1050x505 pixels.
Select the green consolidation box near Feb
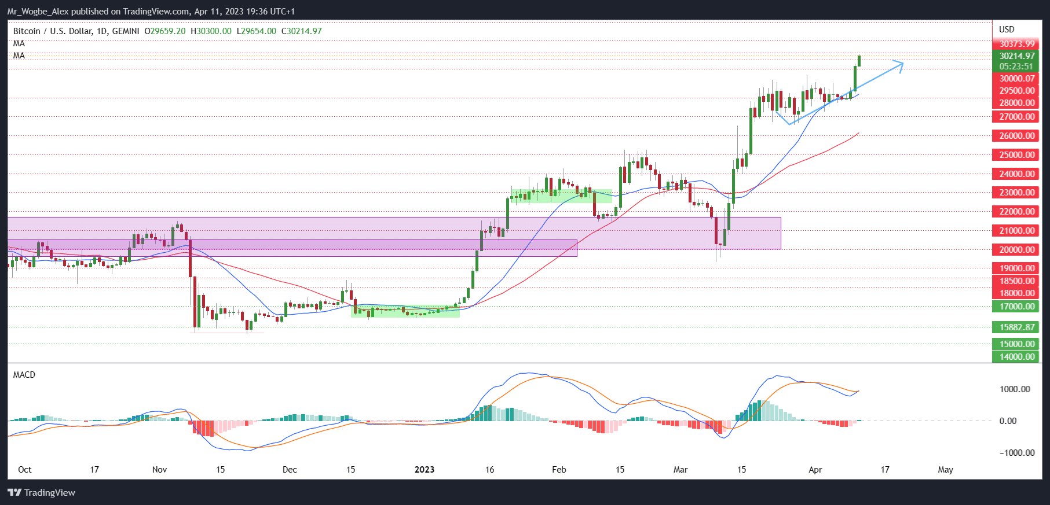pos(561,196)
